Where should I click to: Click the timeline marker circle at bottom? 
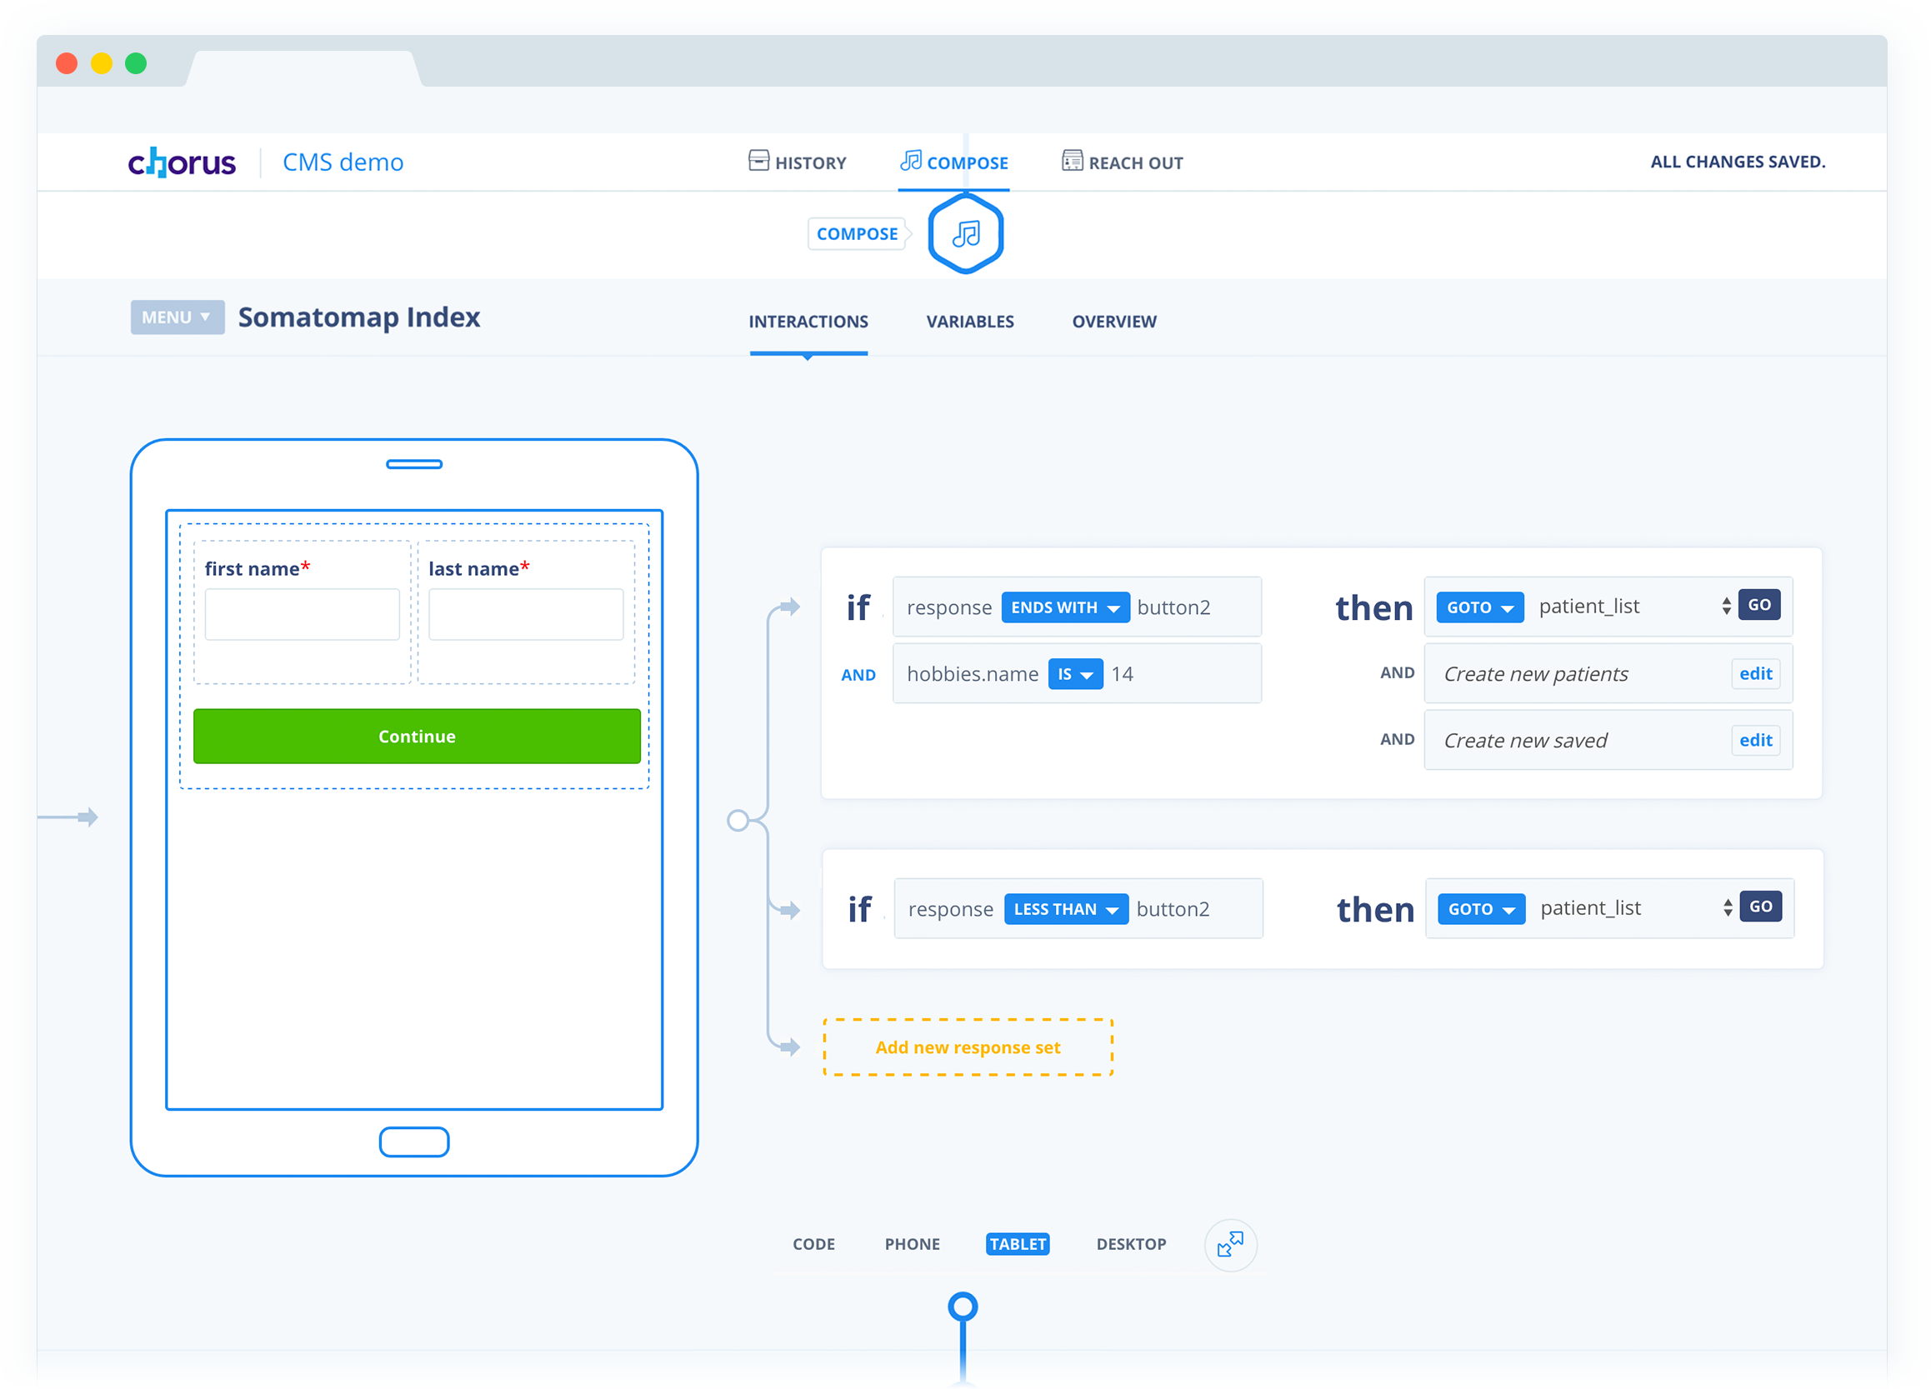pos(962,1307)
